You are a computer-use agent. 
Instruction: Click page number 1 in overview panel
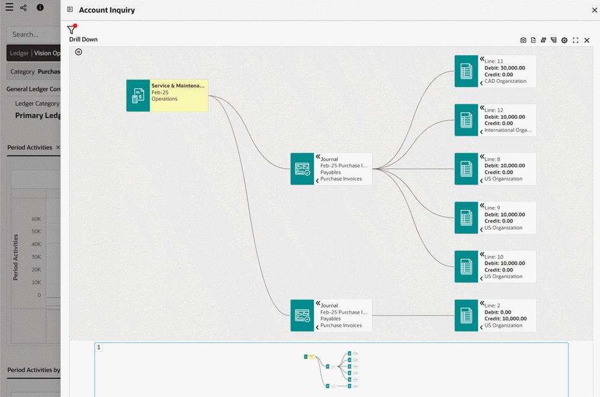[x=99, y=347]
